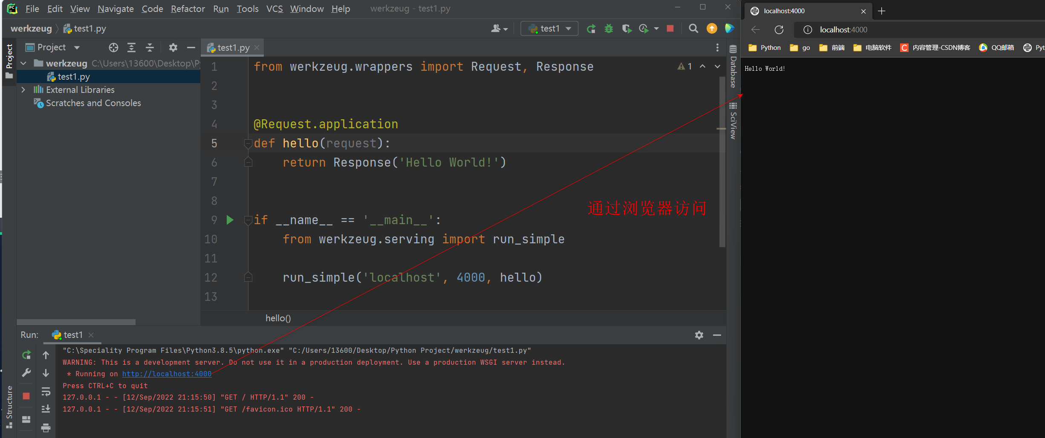Open the File menu
Screen dimensions: 1045x438
[32, 9]
